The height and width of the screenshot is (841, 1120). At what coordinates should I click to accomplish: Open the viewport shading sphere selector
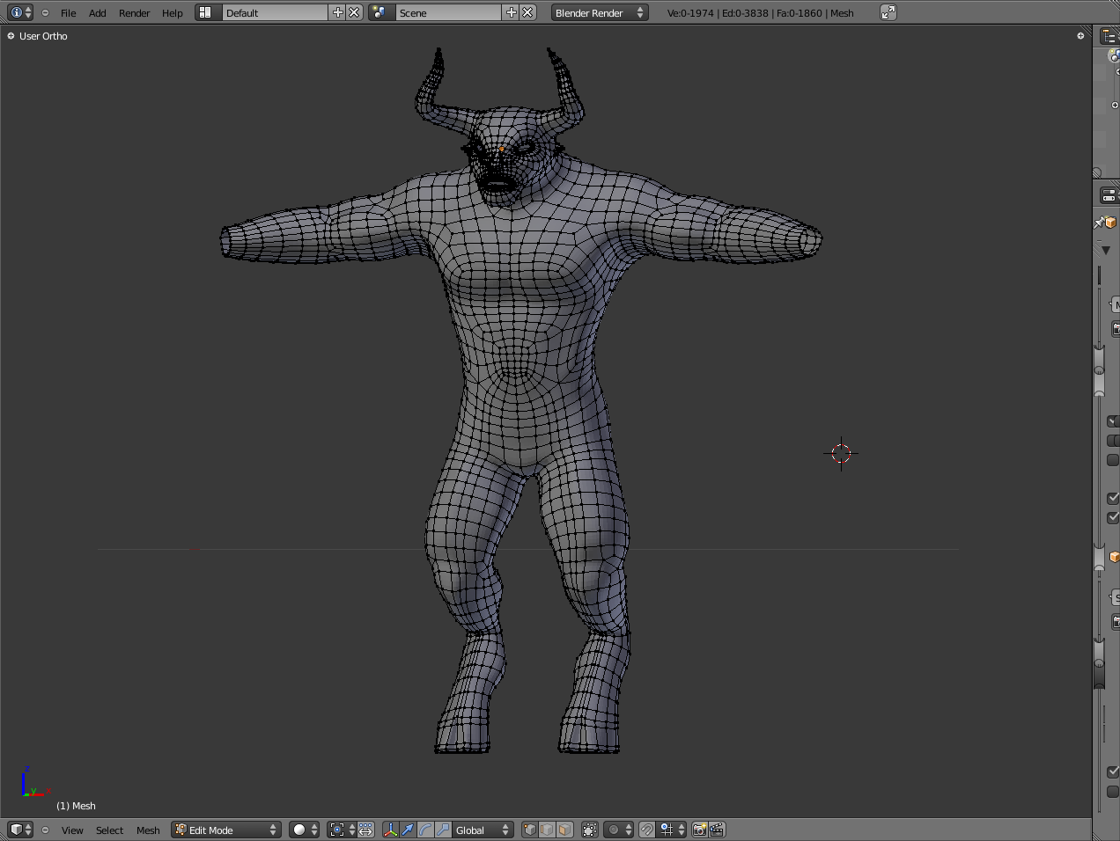(305, 830)
